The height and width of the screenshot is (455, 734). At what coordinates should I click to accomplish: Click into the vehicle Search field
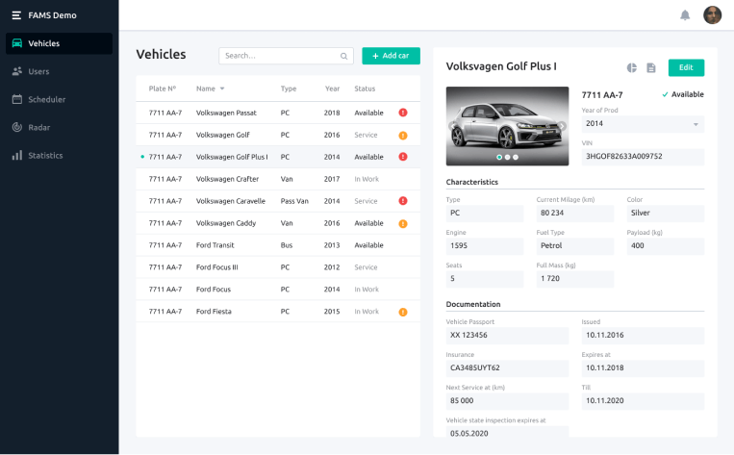pyautogui.click(x=286, y=56)
